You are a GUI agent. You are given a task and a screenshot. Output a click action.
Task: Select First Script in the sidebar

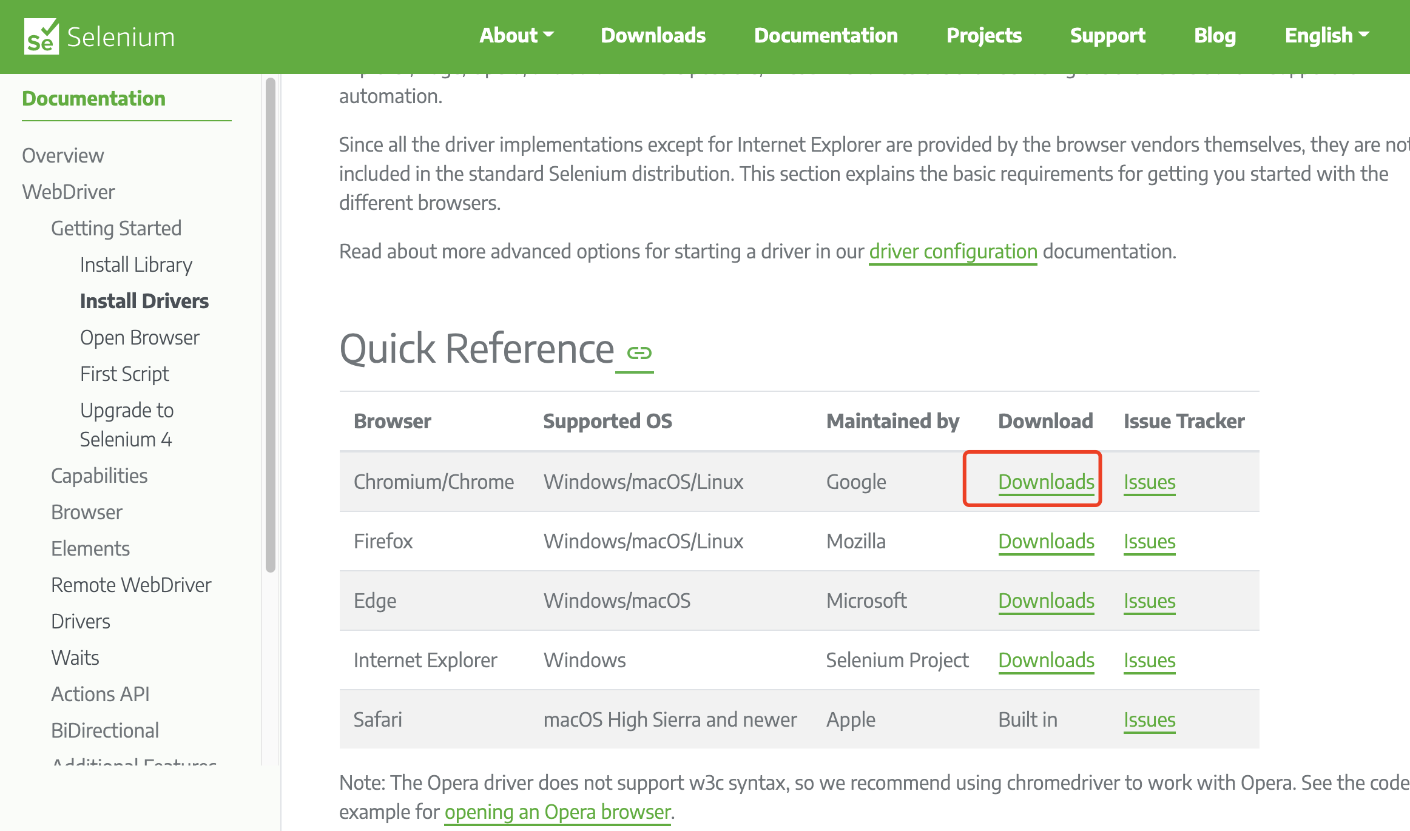pos(124,374)
